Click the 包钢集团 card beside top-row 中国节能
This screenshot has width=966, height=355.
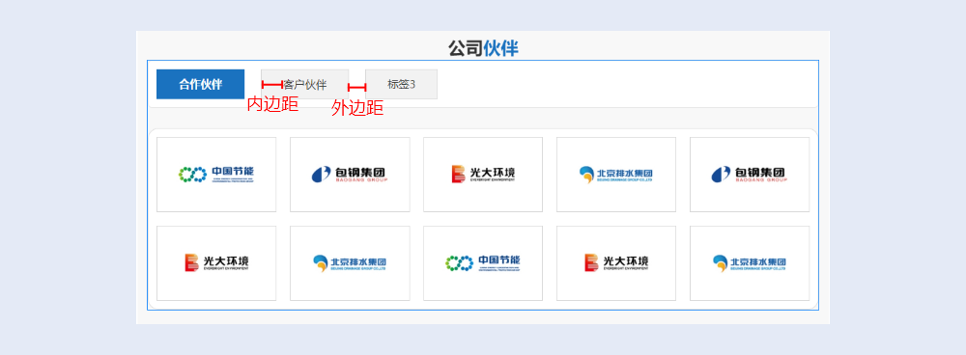tap(350, 175)
